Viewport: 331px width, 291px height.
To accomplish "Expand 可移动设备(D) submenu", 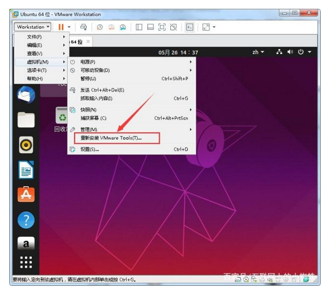I will [131, 70].
